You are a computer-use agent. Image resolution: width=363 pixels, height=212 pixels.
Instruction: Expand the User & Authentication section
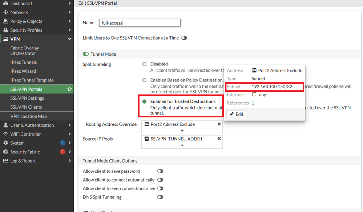[x=70, y=125]
